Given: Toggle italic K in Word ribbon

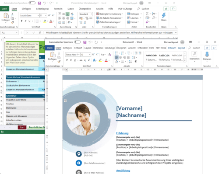Looking at the screenshot, I should [x=71, y=60].
